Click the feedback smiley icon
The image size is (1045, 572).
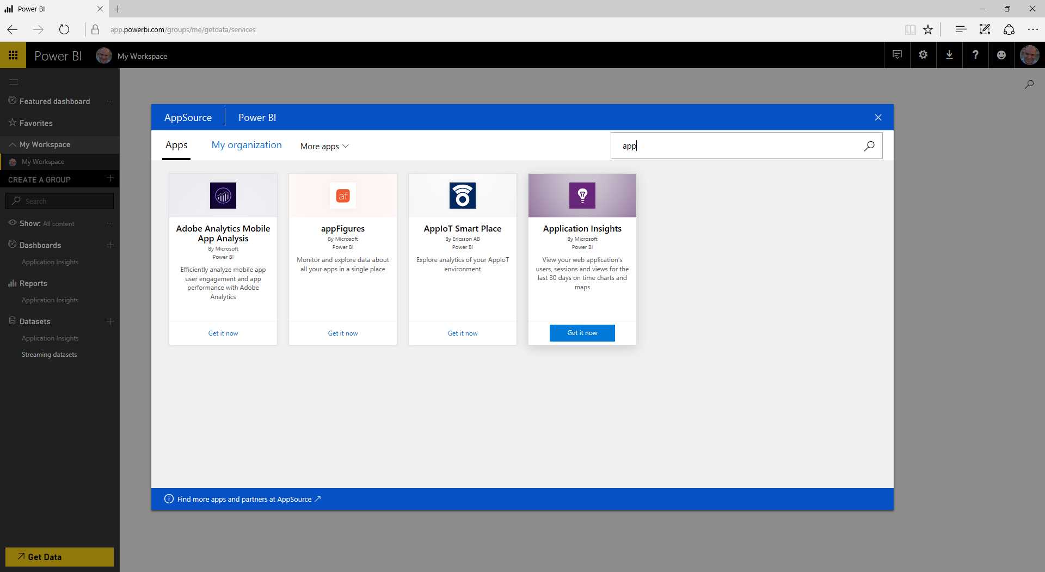(1001, 54)
